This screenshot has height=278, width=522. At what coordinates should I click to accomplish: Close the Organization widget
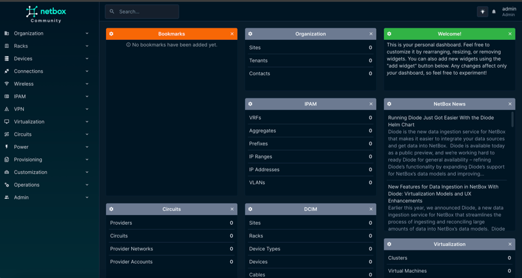371,33
